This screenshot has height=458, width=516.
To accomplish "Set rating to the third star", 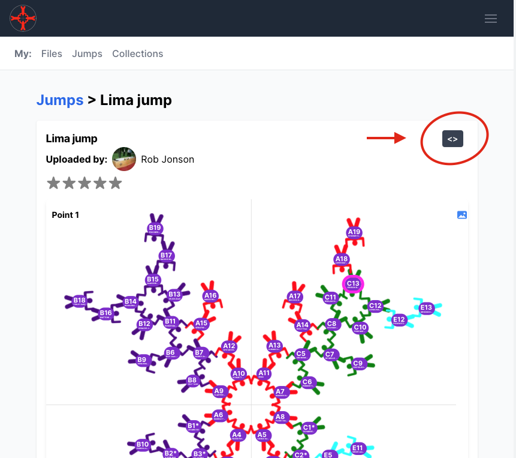I will [x=85, y=183].
